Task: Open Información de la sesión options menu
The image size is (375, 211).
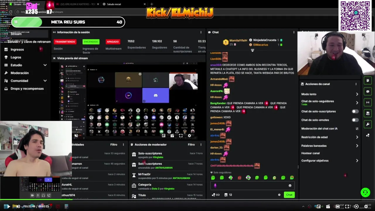Action: tap(201, 32)
